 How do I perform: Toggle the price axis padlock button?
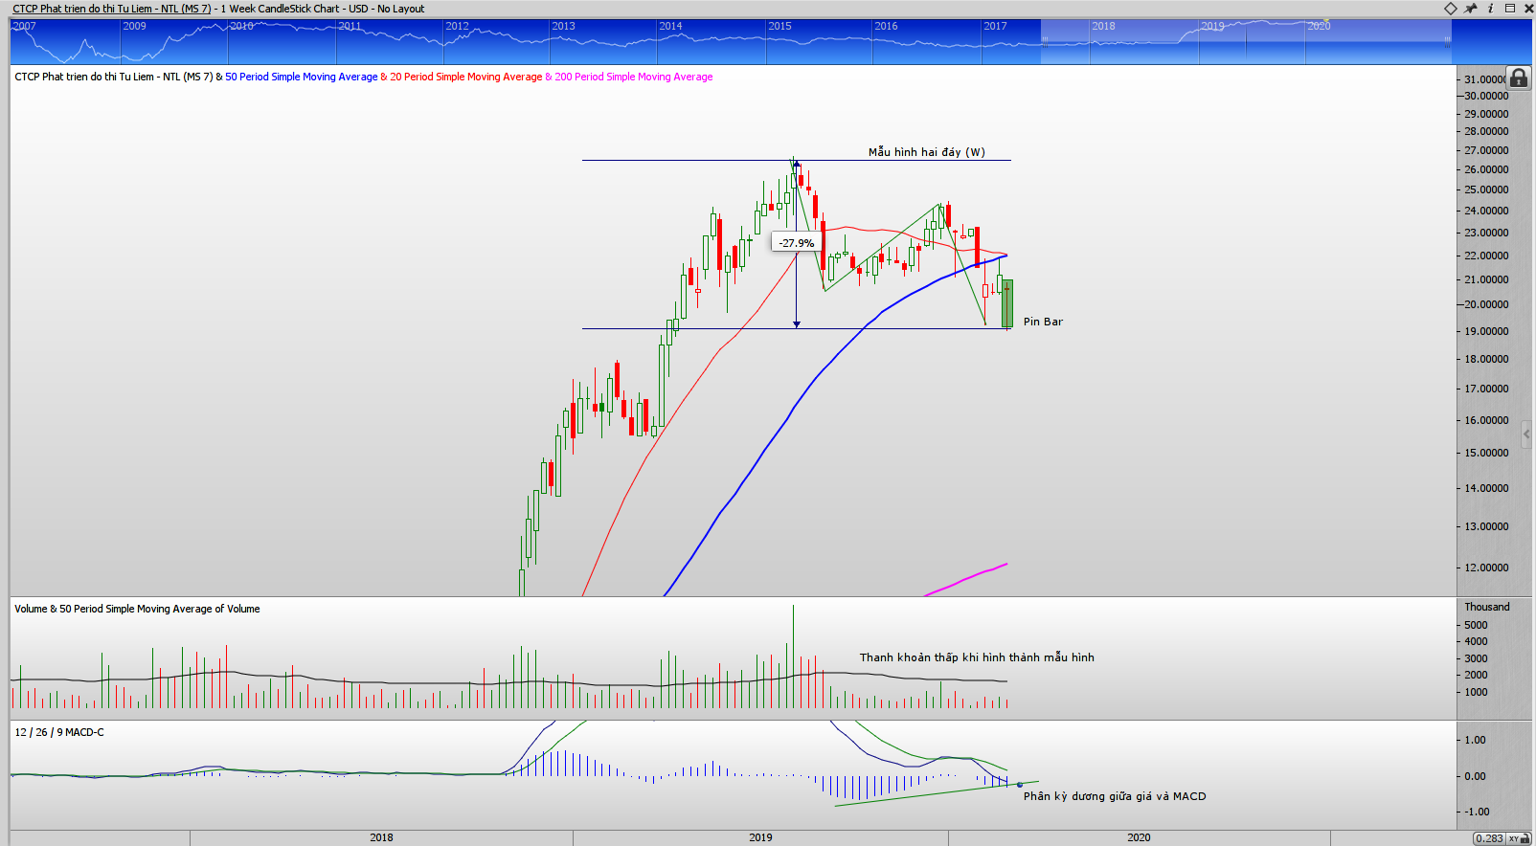(x=1519, y=78)
